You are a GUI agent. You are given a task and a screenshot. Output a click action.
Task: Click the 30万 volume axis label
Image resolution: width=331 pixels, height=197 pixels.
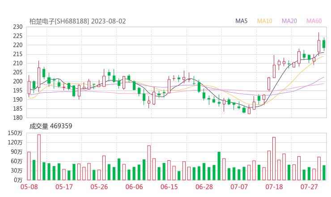[17, 171]
